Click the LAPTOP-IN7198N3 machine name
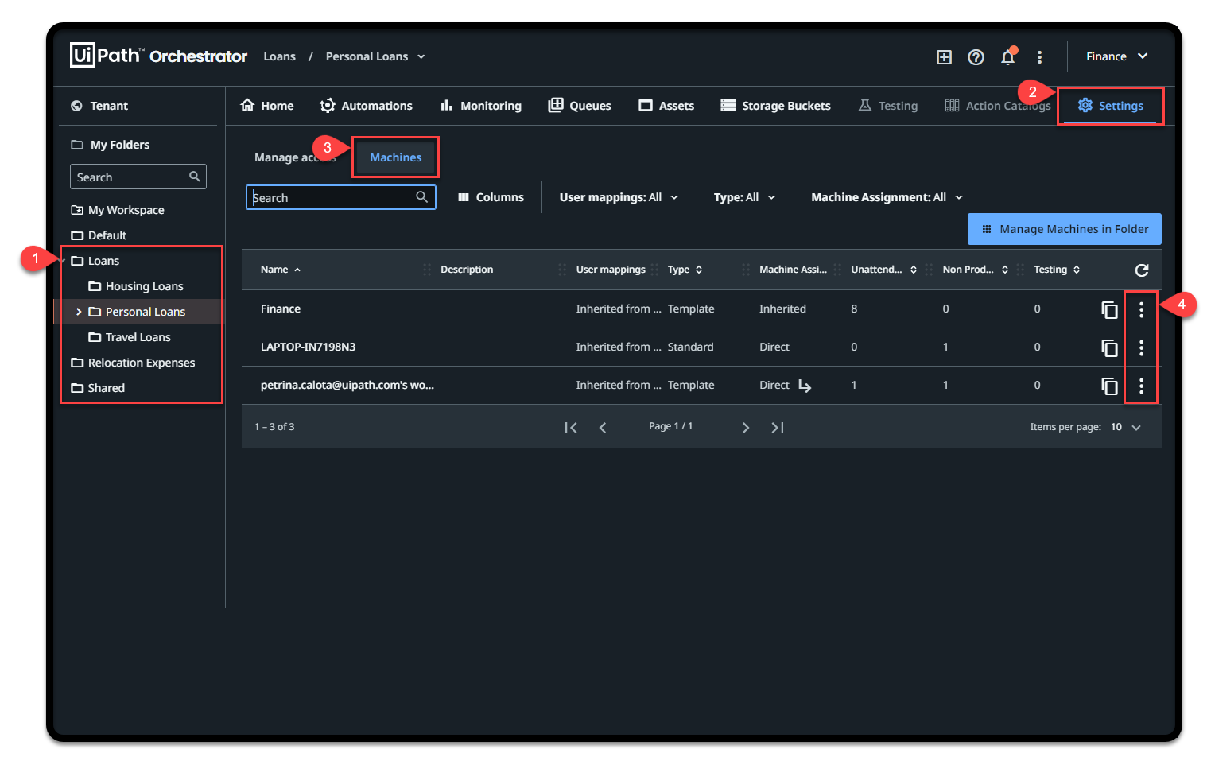This screenshot has width=1211, height=757. (x=309, y=347)
